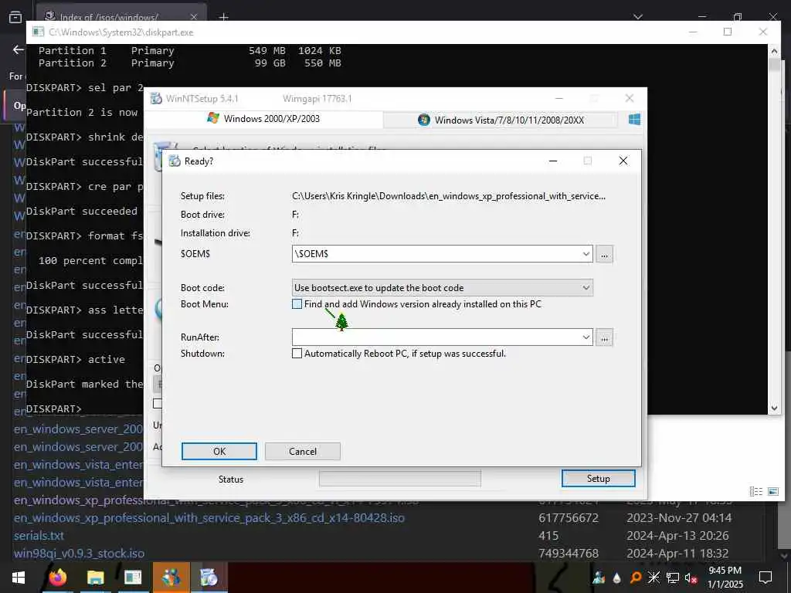Tick Automatically Reboot PC checkbox
The width and height of the screenshot is (791, 593).
(x=297, y=354)
